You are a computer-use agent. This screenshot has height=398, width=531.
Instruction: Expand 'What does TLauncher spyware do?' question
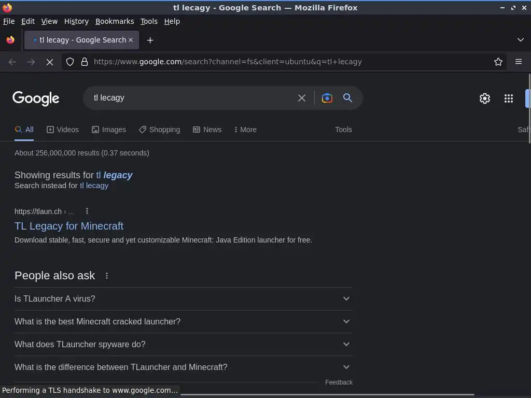tap(183, 344)
